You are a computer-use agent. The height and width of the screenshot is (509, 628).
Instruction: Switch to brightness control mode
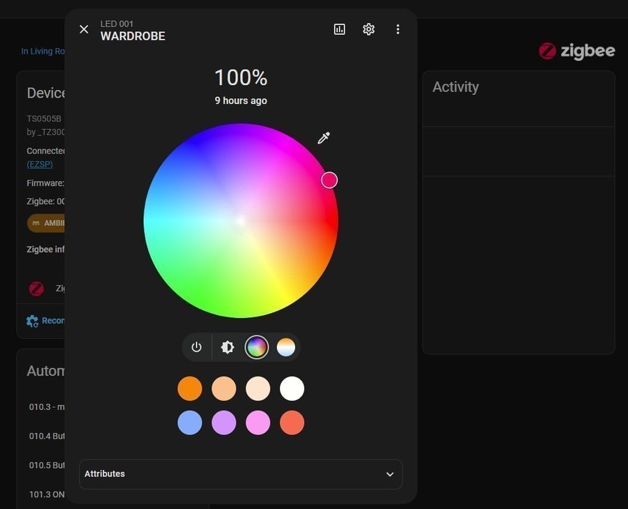point(227,347)
